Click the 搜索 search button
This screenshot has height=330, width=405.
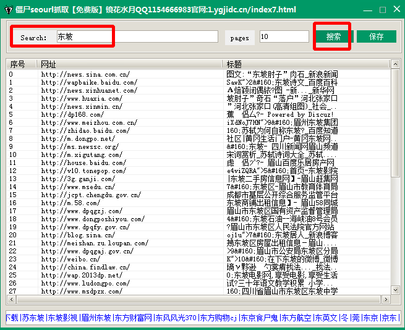click(333, 36)
